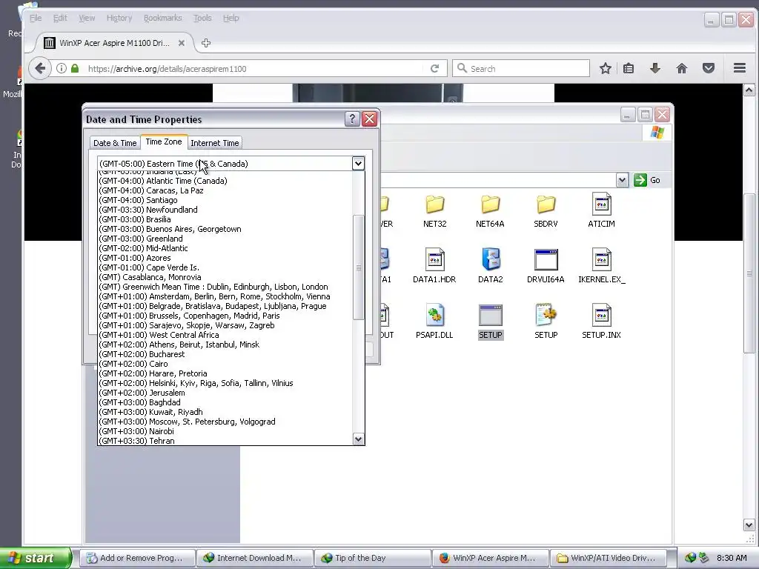Save page to Pocket icon
Image resolution: width=759 pixels, height=569 pixels.
(708, 68)
